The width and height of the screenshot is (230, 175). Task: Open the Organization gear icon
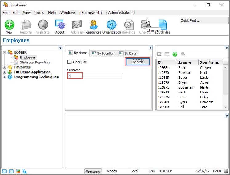111,25
